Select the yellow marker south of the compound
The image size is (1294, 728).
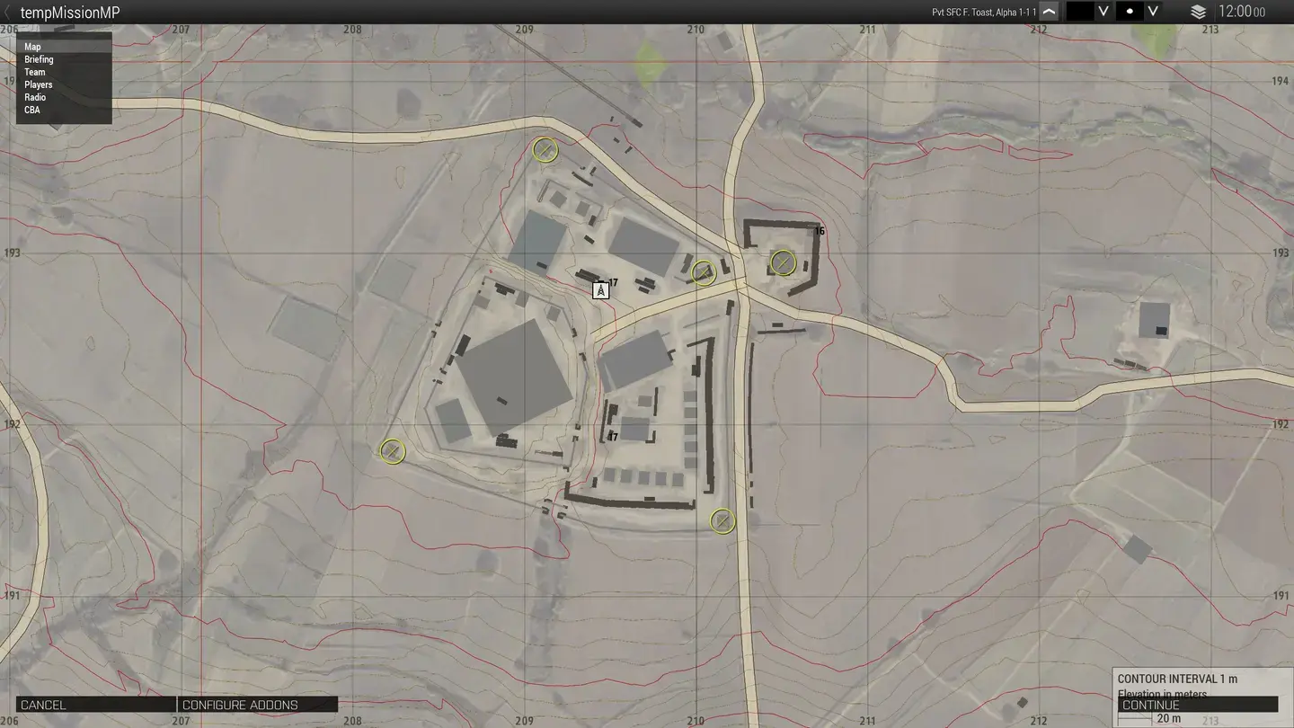point(722,519)
